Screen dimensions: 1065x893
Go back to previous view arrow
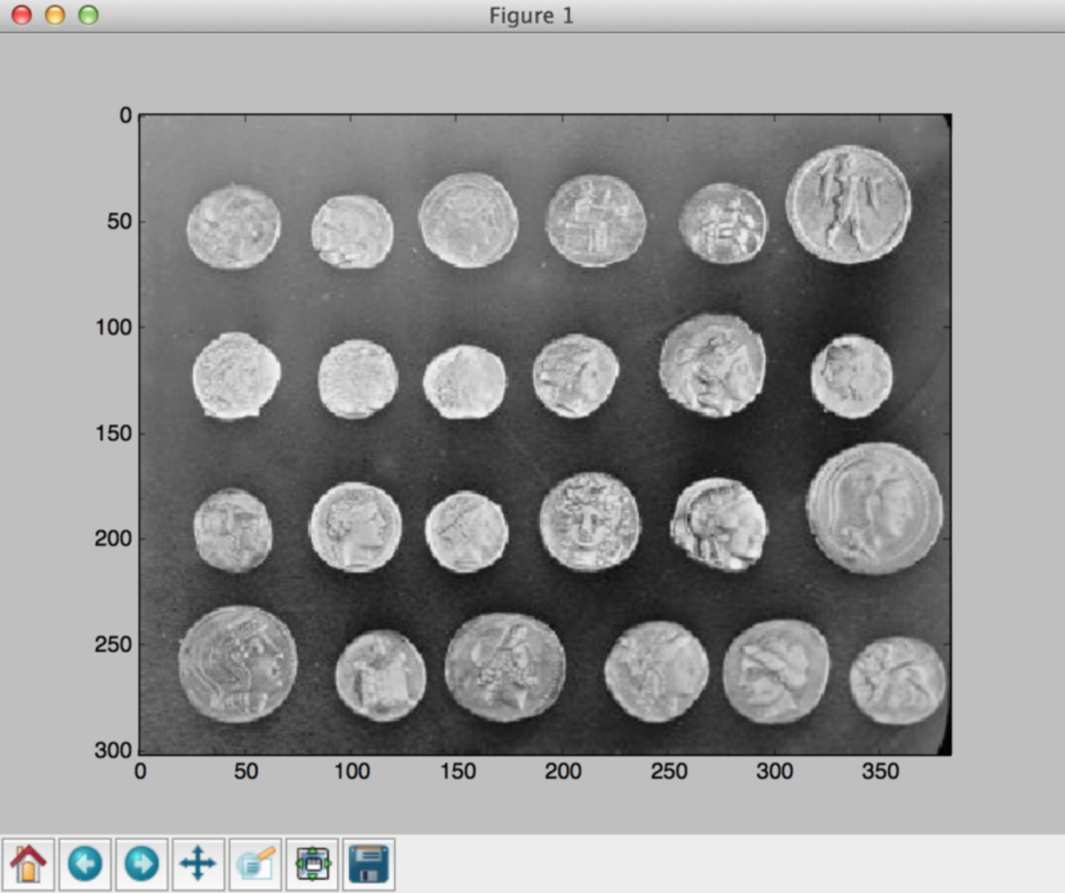click(x=84, y=864)
